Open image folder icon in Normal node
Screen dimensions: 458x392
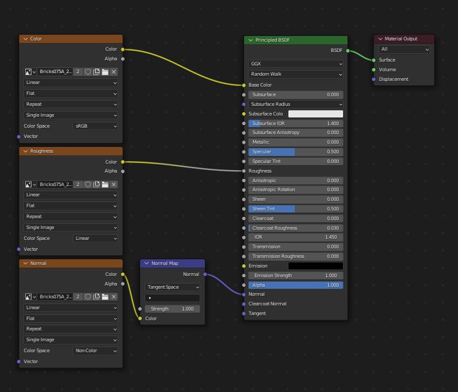pos(105,296)
